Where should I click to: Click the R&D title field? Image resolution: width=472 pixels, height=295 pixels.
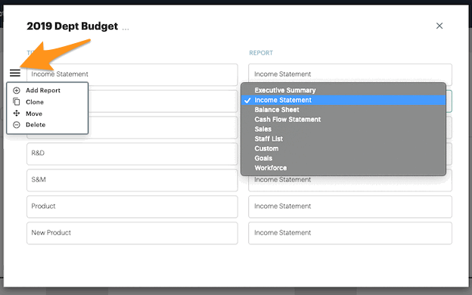click(132, 154)
